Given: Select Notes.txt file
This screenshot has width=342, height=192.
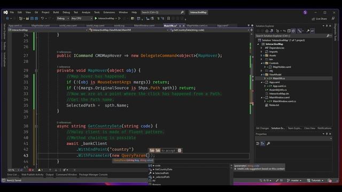Looking at the screenshot, I should [274, 105].
